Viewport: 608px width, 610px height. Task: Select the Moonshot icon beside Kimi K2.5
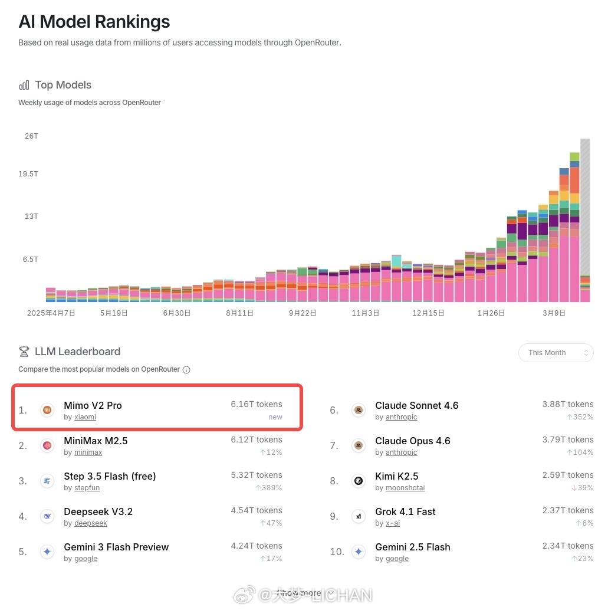(359, 481)
